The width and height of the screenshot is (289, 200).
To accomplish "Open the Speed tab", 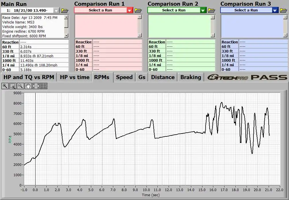I will point(124,77).
